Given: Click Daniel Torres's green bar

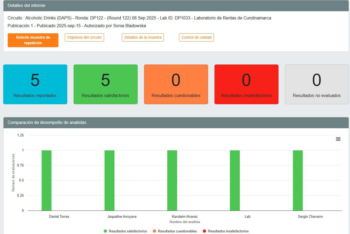Looking at the screenshot, I should tap(46, 180).
